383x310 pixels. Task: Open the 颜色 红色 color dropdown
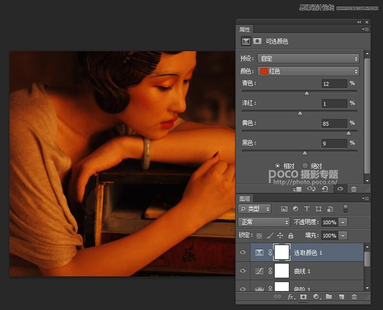(x=308, y=71)
